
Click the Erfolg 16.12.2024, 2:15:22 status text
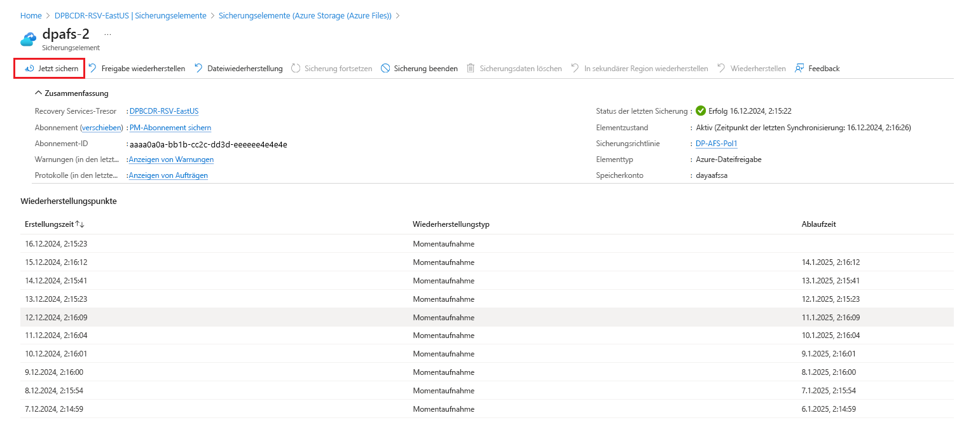coord(750,111)
